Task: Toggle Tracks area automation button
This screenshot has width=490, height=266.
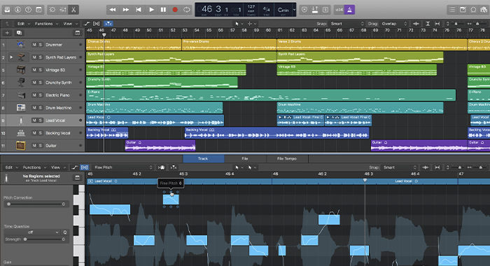Action: coord(87,23)
